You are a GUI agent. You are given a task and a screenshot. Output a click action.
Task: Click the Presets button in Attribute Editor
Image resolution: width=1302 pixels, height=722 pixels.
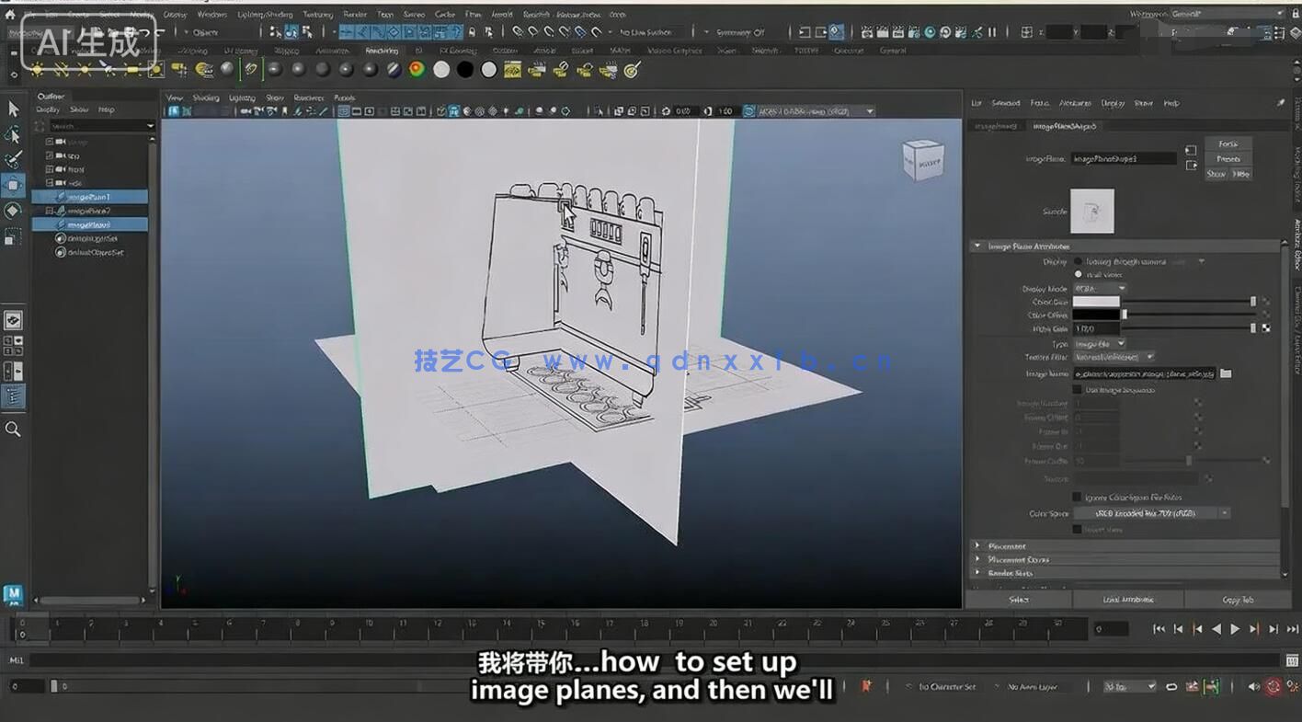click(1228, 158)
